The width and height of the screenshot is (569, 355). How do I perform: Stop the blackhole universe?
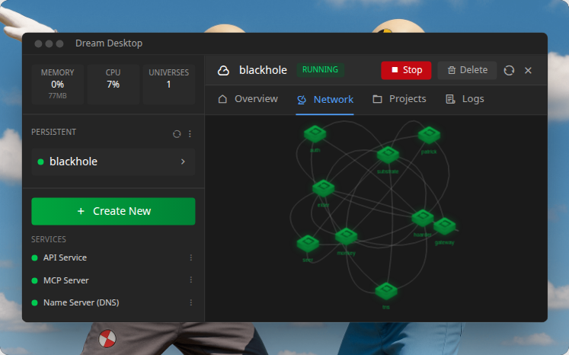point(406,70)
